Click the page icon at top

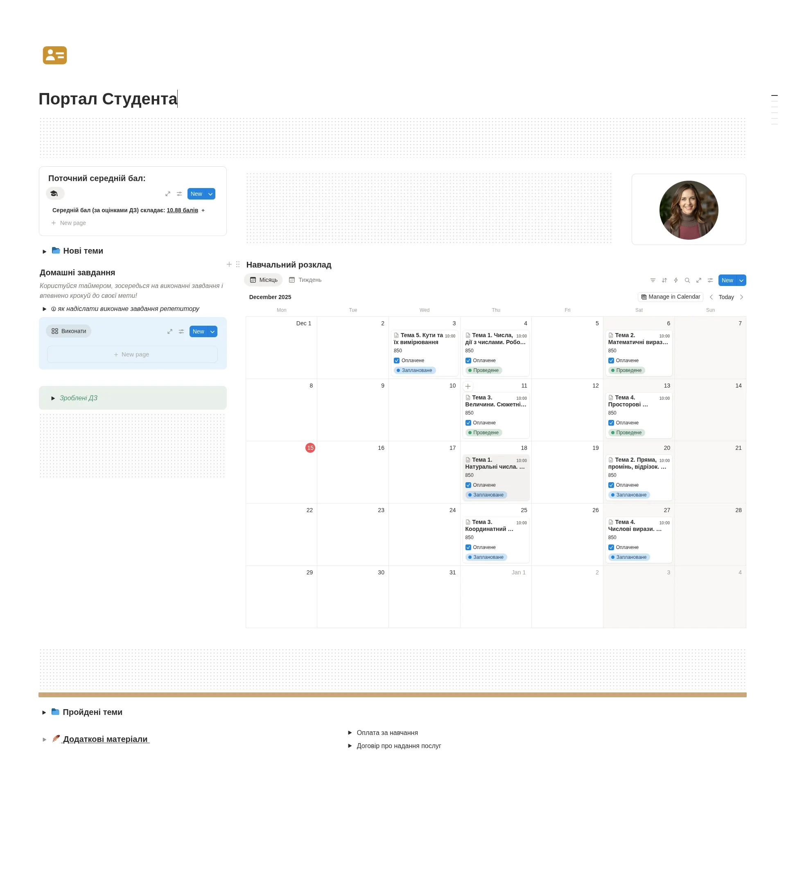(55, 55)
